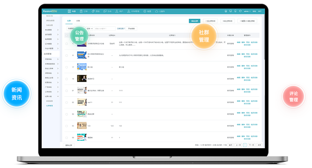Tick the checkbox for row 17 新小组
The image size is (312, 168).
pos(66,67)
